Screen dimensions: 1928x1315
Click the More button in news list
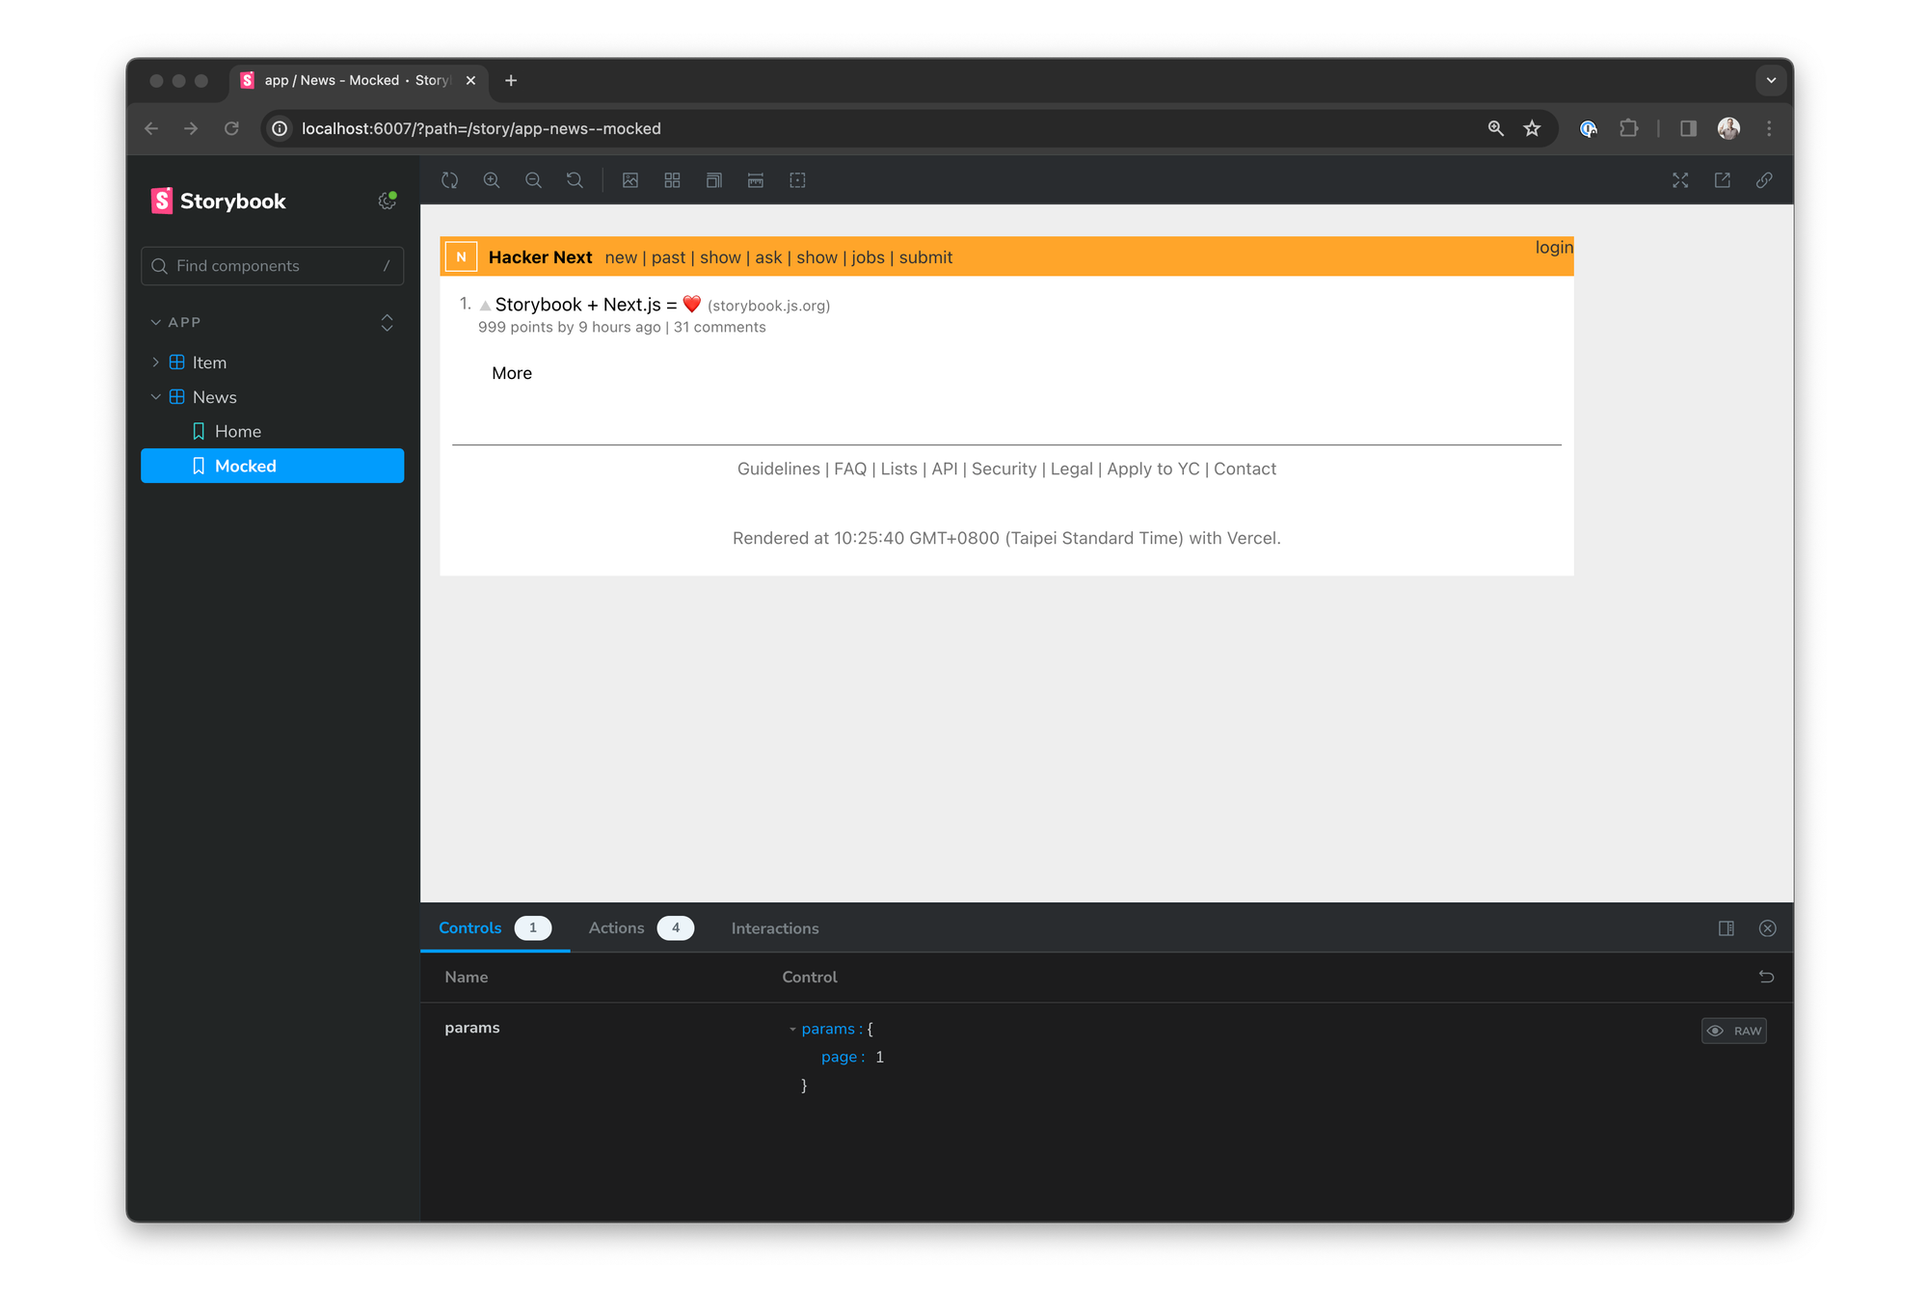513,373
